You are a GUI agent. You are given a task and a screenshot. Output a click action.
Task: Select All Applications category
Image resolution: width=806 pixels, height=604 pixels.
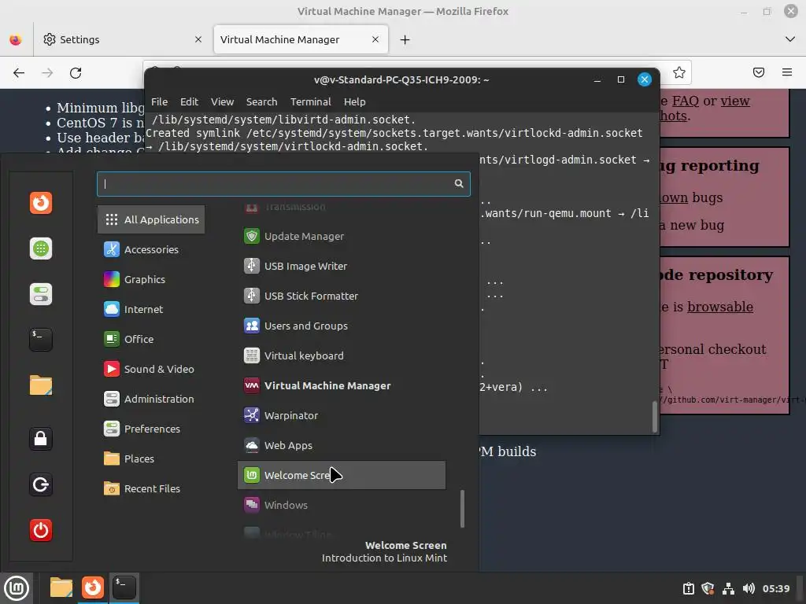[x=151, y=219]
